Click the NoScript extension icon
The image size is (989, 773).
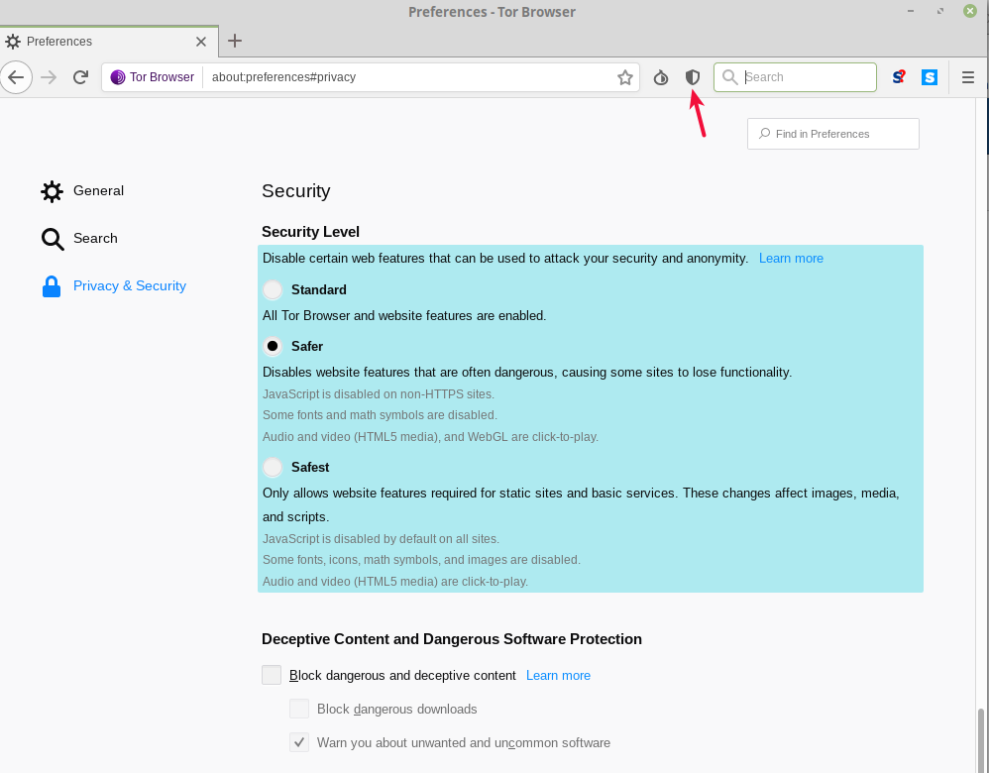coord(898,77)
